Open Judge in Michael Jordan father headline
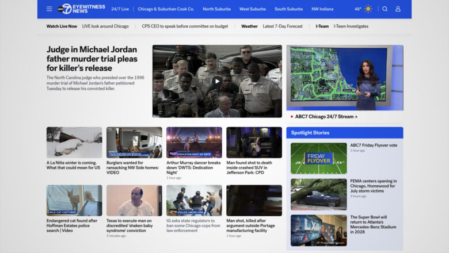 click(92, 59)
